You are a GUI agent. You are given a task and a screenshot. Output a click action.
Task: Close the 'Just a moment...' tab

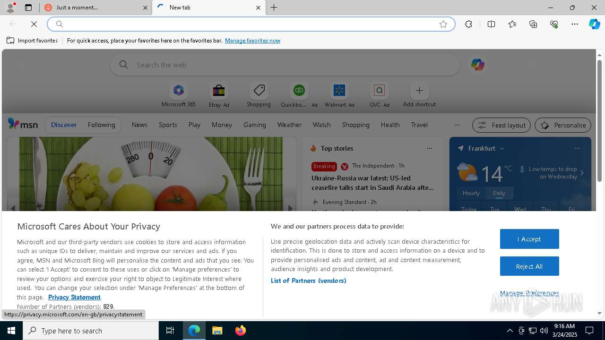point(145,8)
